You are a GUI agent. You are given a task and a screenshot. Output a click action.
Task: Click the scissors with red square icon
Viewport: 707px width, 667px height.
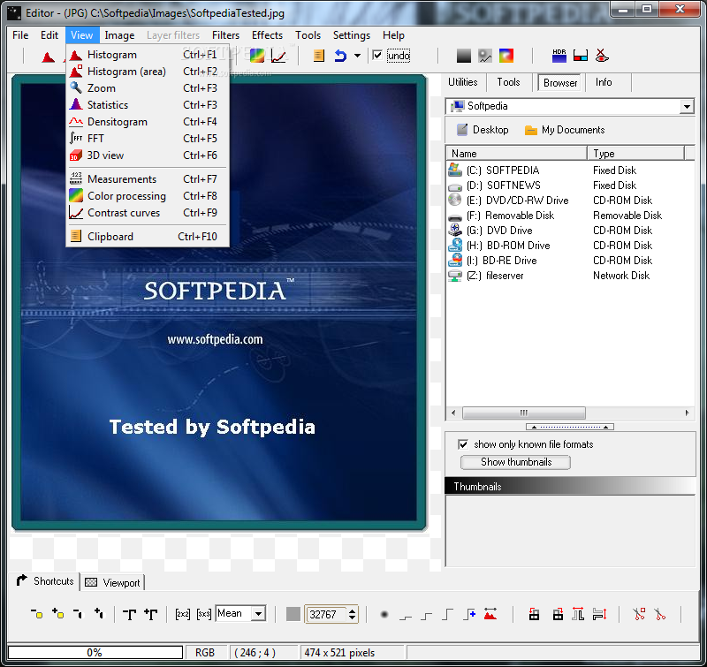[639, 614]
